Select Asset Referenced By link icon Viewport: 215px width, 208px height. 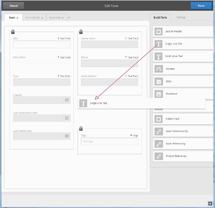click(159, 131)
